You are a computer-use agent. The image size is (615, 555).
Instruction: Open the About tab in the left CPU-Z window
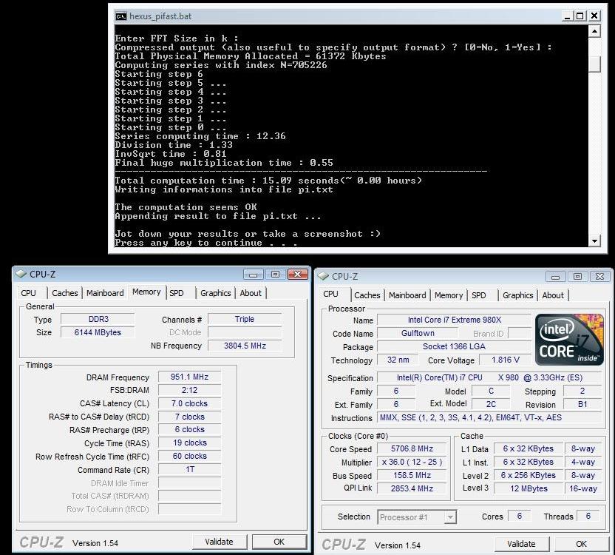point(251,293)
